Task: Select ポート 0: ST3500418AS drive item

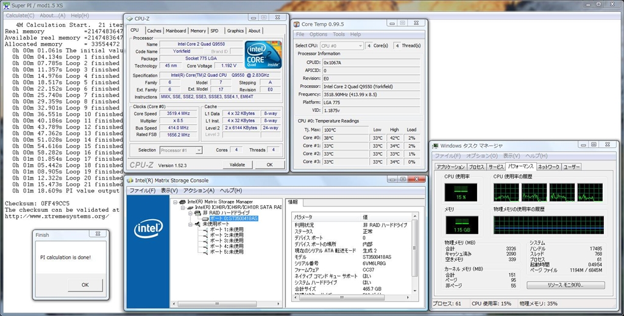Action: (233, 219)
